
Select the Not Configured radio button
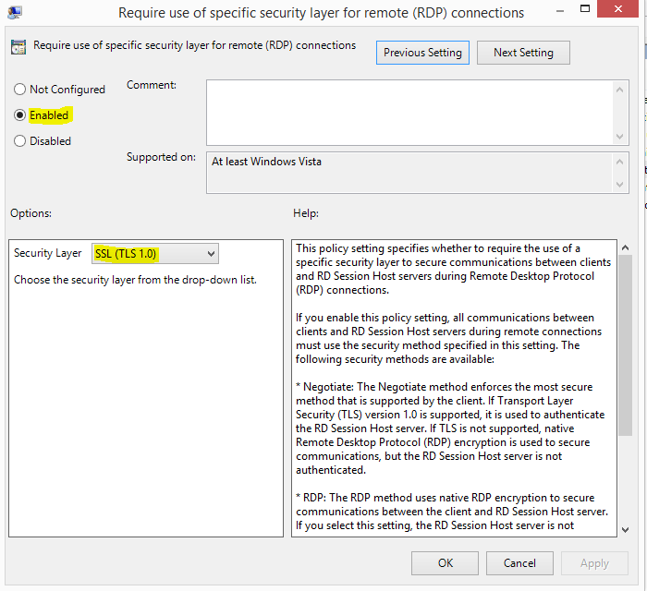point(20,90)
